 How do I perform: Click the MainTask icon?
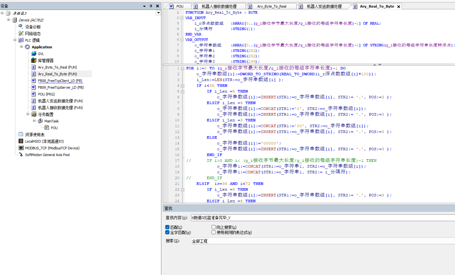(40, 121)
